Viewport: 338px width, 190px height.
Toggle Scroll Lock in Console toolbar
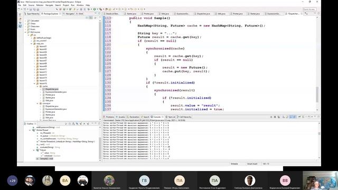coord(287,117)
